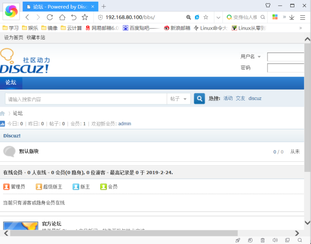Click the vertical scrollbar up arrow
The width and height of the screenshot is (311, 244).
coord(307,39)
